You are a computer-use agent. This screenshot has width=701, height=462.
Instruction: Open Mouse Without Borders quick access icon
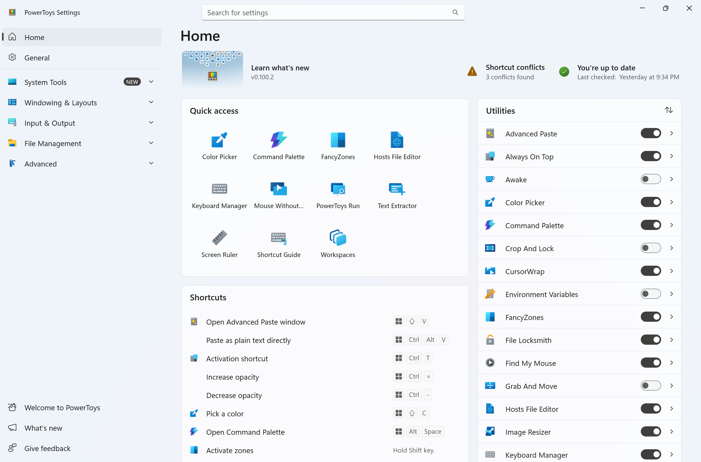pyautogui.click(x=279, y=195)
